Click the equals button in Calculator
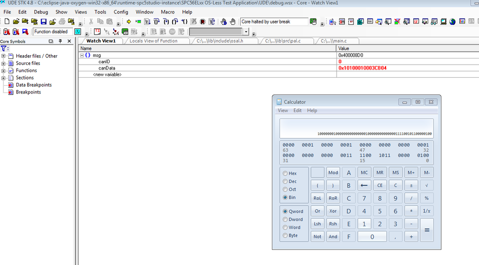This screenshot has height=265, width=479. pos(427,230)
